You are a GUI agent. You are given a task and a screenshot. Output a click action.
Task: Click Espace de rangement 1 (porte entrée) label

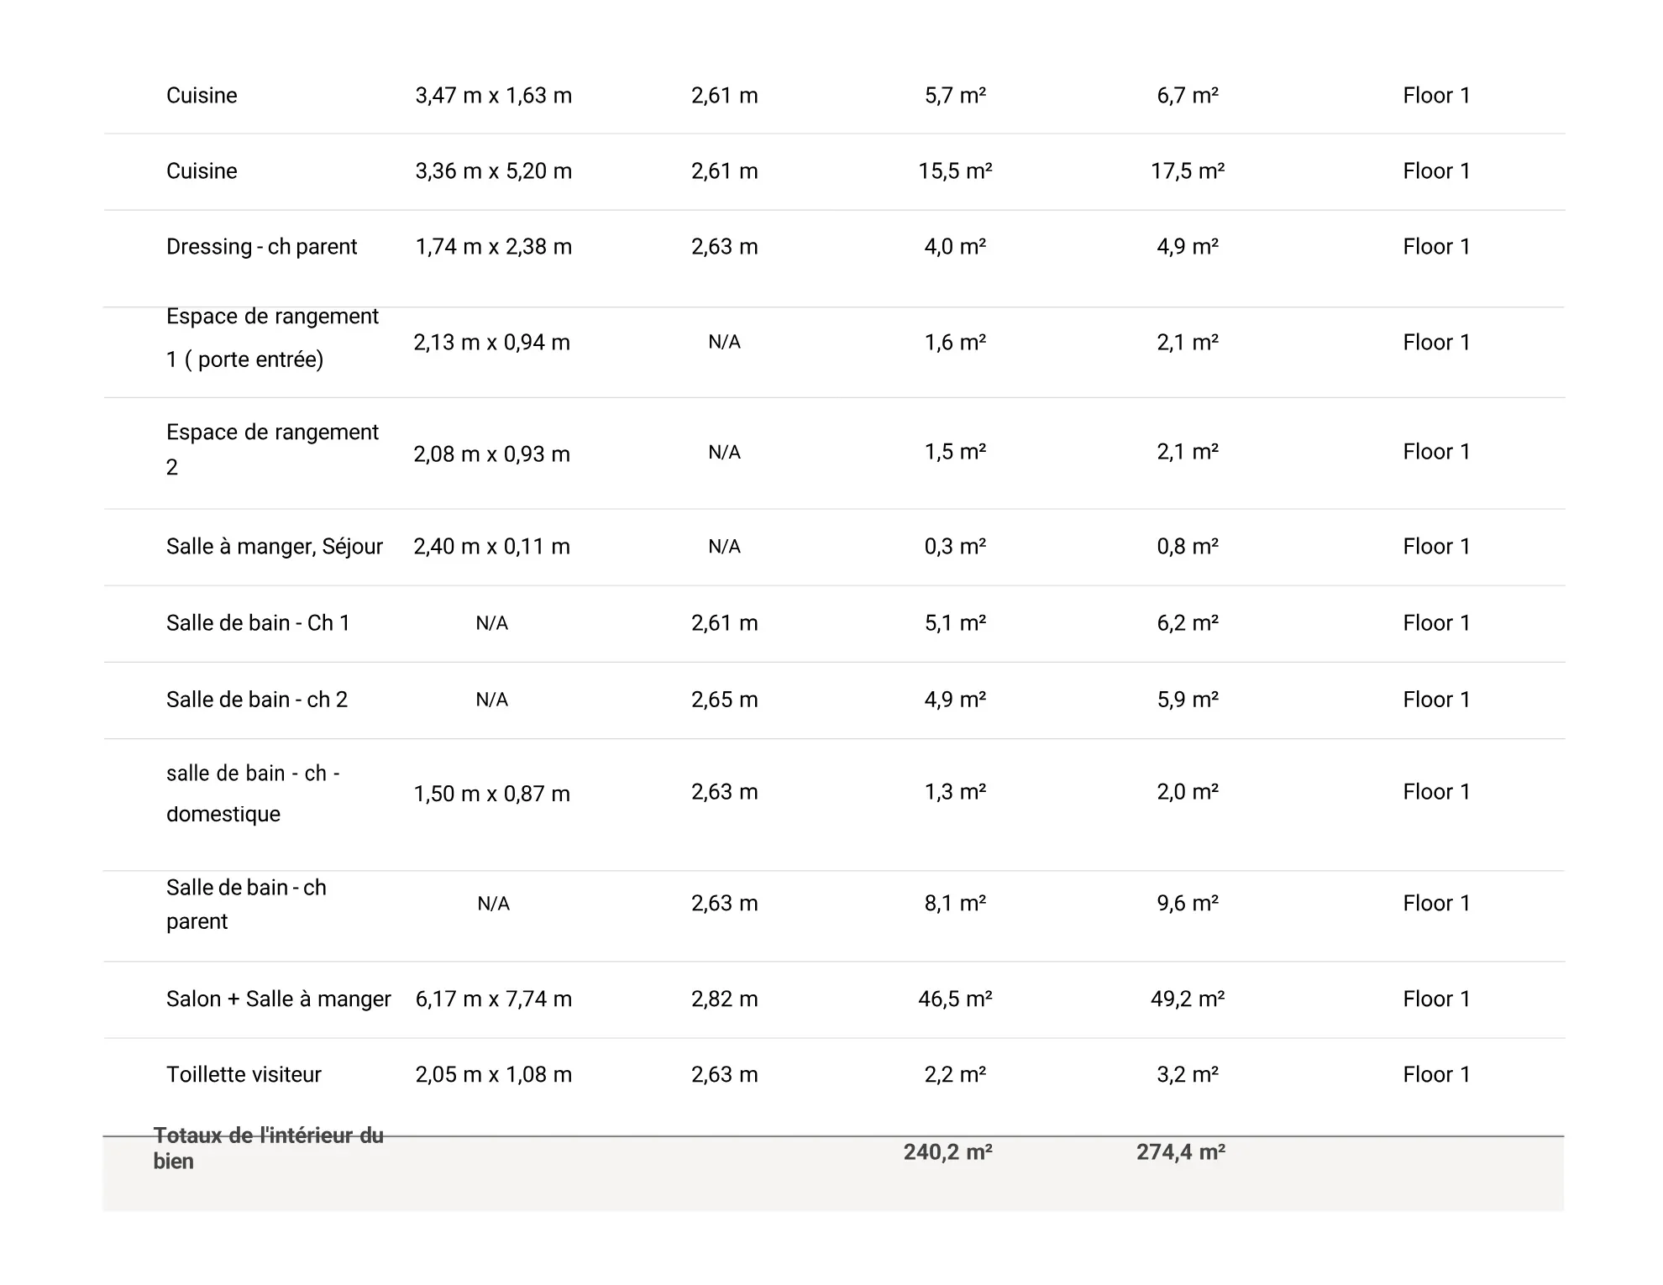tap(272, 338)
